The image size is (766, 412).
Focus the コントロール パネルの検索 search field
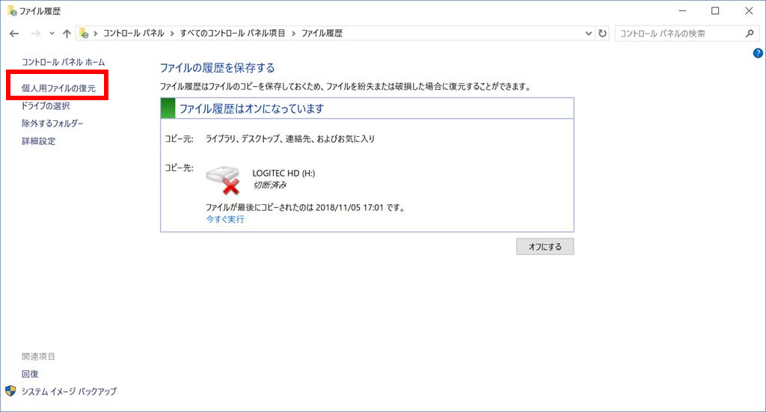tap(677, 34)
